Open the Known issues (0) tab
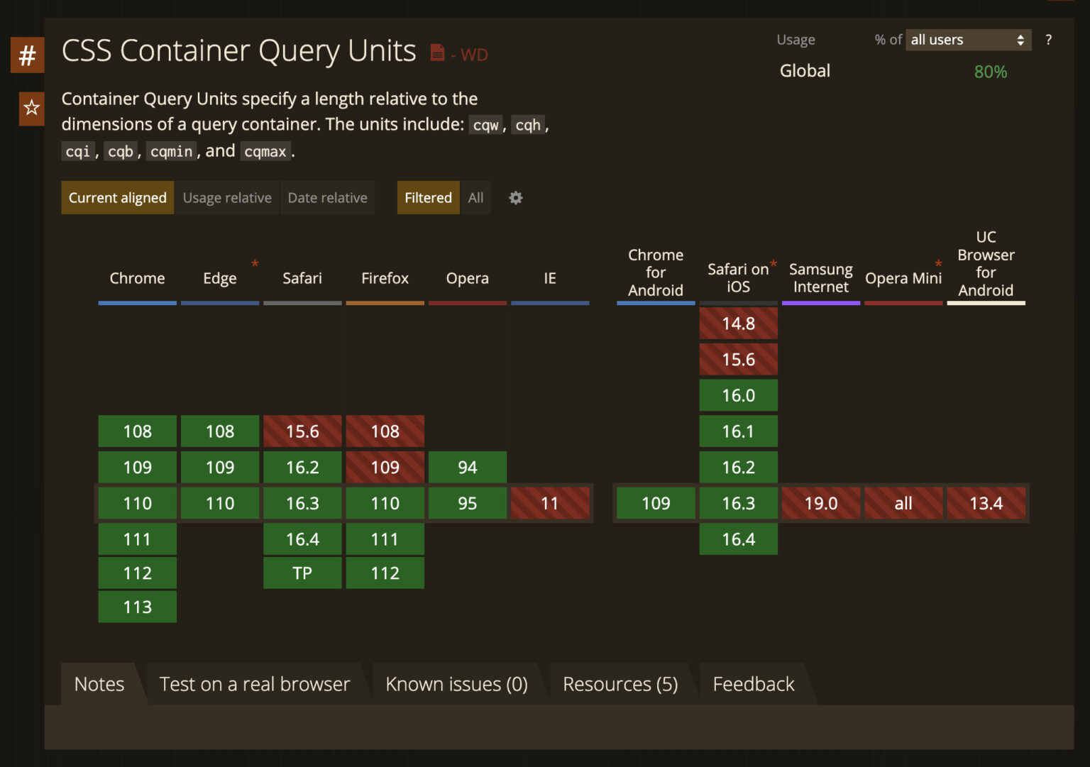 pos(456,684)
